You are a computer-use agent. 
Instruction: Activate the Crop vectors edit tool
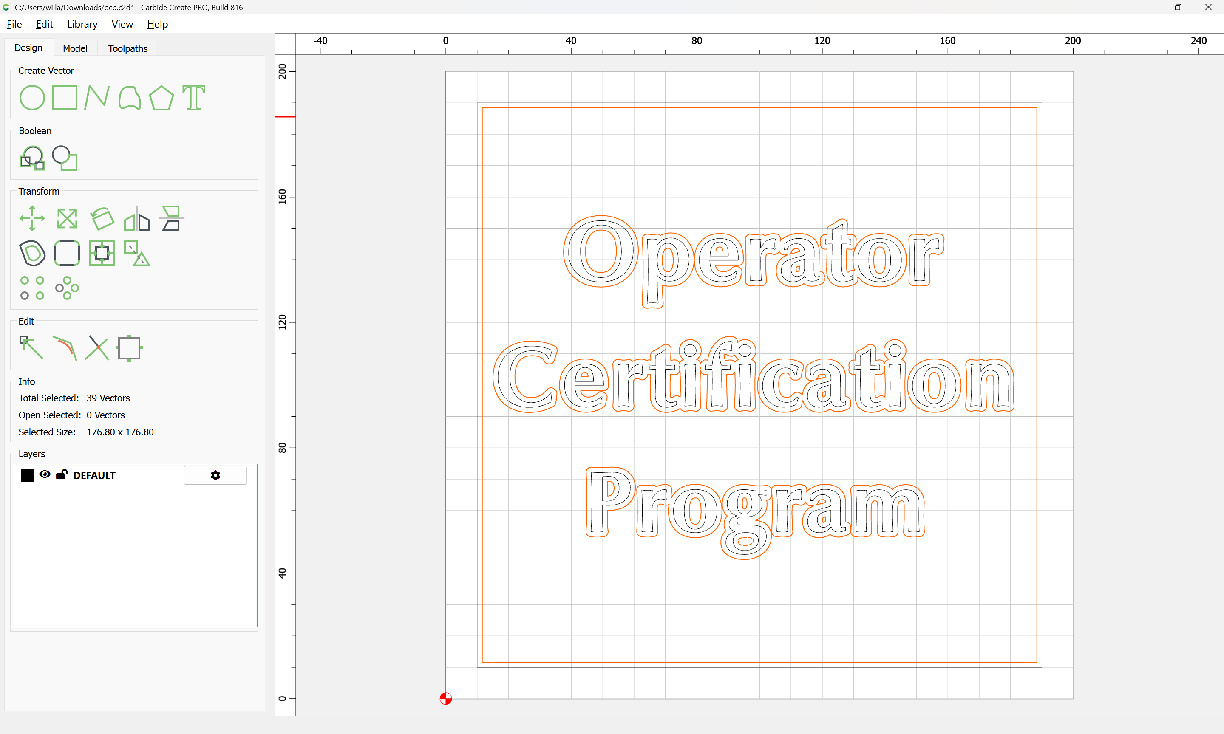click(x=130, y=348)
